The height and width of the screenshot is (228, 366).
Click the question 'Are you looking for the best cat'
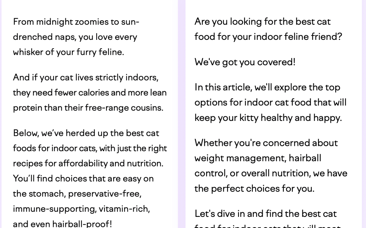[x=263, y=22]
